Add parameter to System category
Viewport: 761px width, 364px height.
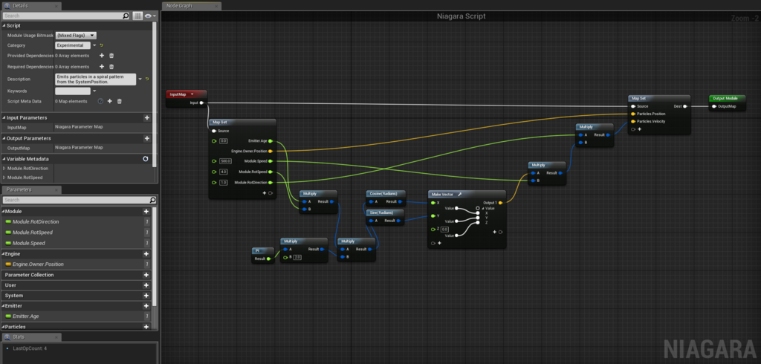tap(146, 295)
